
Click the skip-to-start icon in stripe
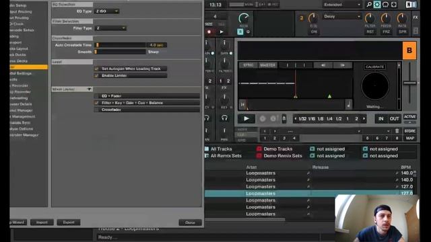point(242,104)
